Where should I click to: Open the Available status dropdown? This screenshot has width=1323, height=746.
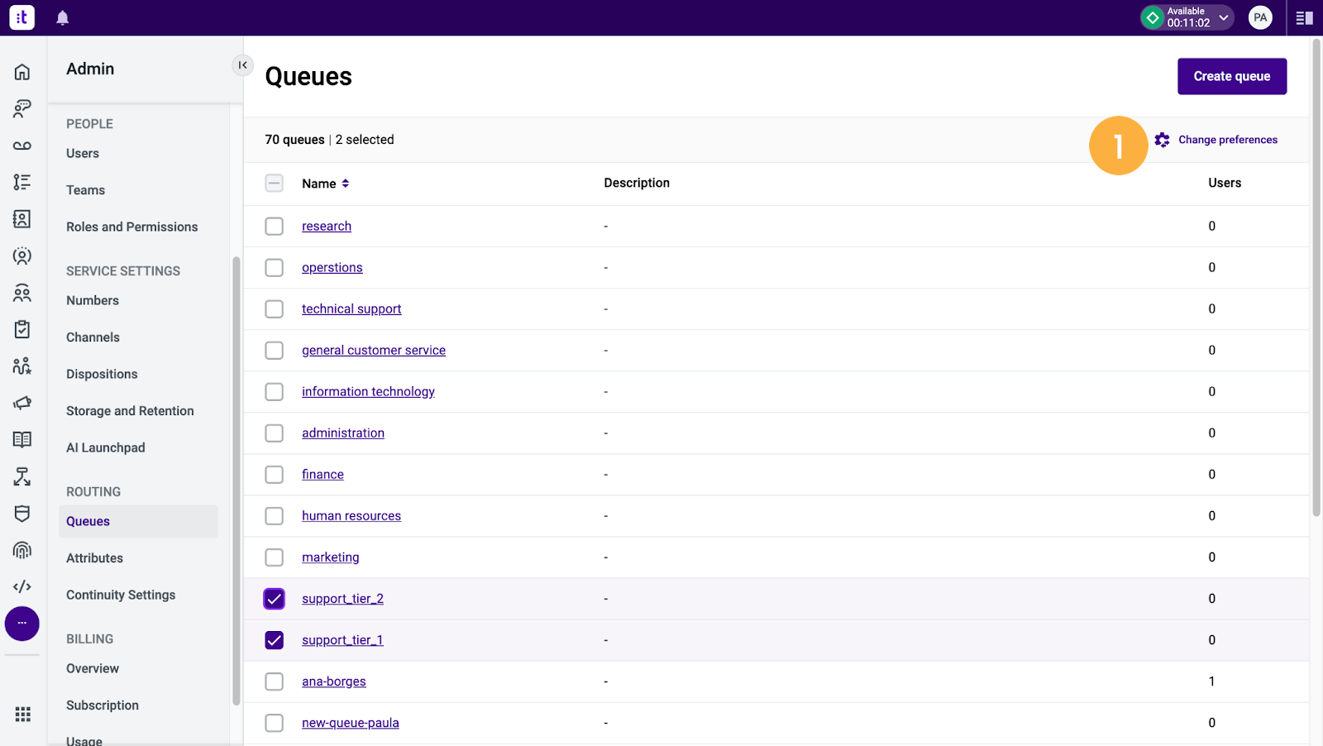point(1187,17)
